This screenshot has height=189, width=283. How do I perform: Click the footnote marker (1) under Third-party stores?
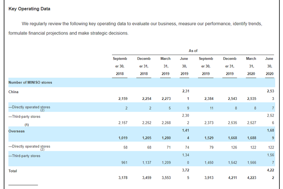coord(27,125)
